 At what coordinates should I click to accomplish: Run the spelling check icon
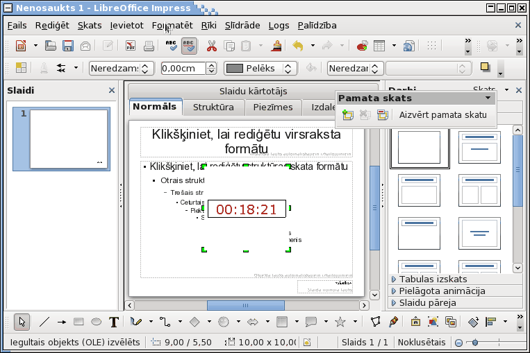tap(171, 46)
